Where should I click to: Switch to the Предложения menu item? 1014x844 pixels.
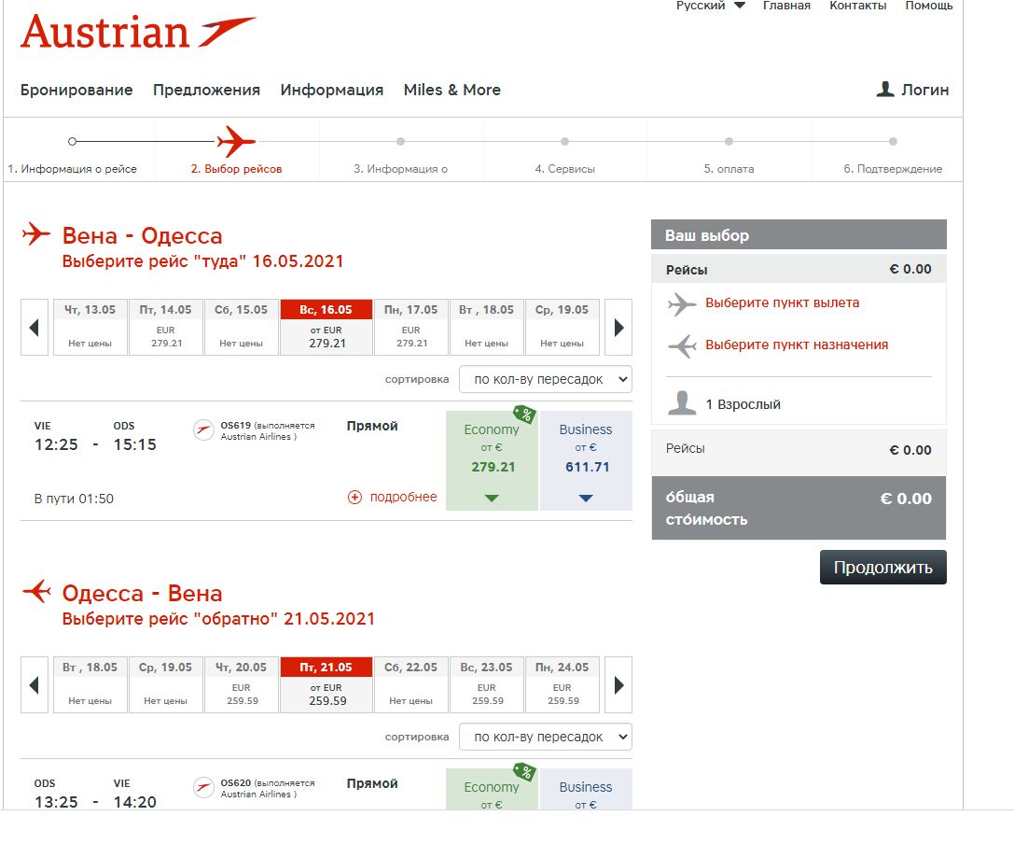pyautogui.click(x=206, y=90)
